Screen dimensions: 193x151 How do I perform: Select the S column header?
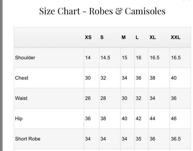(x=102, y=37)
